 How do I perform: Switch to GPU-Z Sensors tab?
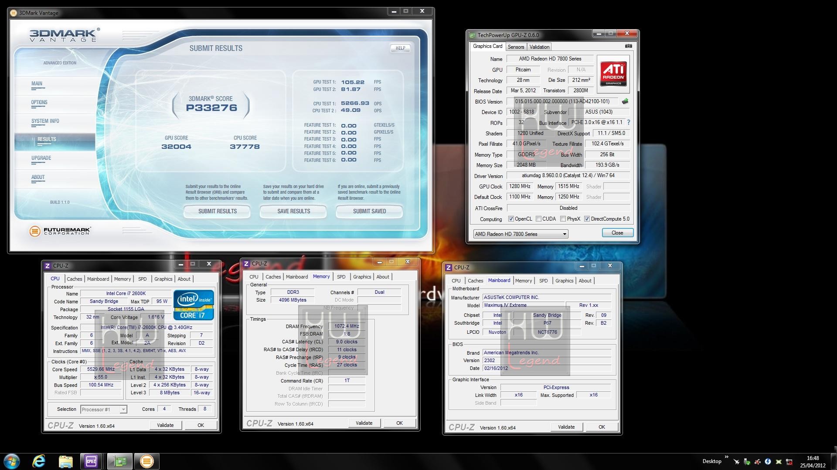tap(516, 47)
